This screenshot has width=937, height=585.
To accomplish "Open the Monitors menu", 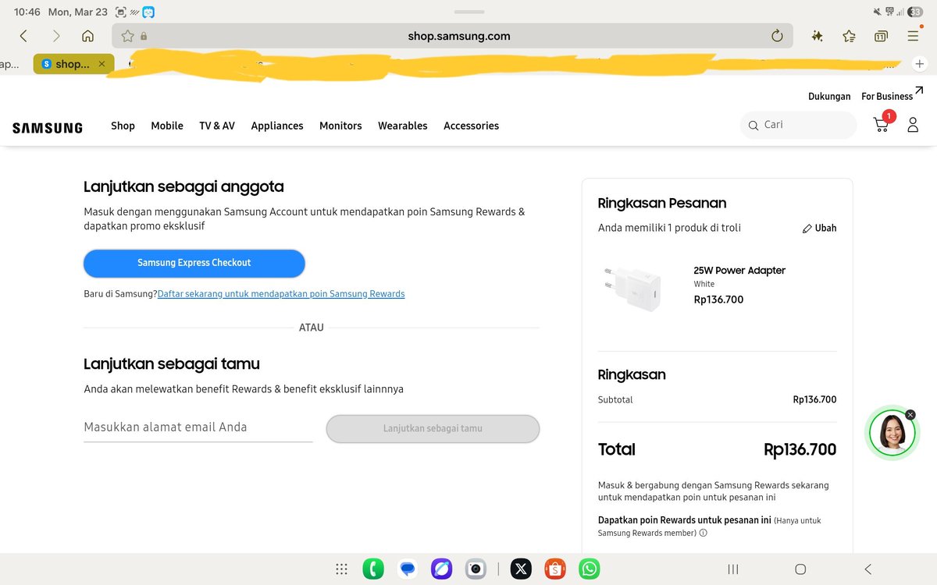I will coord(340,126).
